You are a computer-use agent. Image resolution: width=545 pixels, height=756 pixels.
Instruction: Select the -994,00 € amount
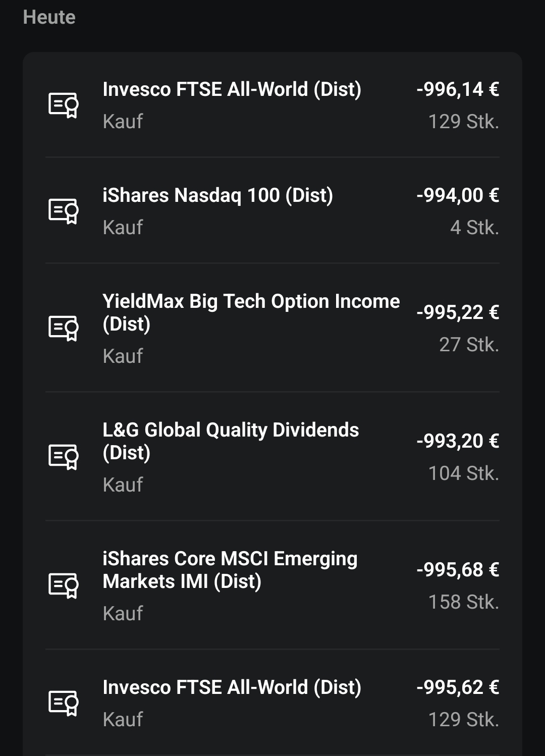[458, 195]
